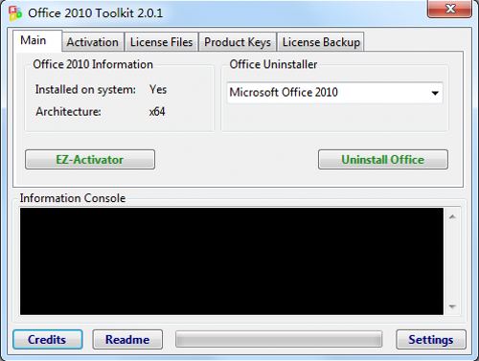Click the Uninstall Office button
This screenshot has height=361, width=479.
pos(383,159)
